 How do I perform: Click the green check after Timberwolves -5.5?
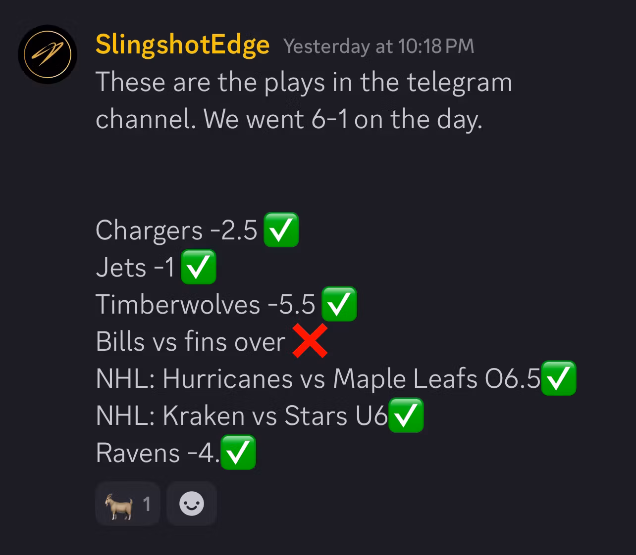click(339, 304)
